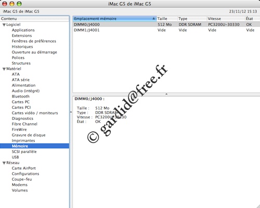Collapse the Réseau section triangle
This screenshot has height=208, width=260.
pyautogui.click(x=4, y=163)
